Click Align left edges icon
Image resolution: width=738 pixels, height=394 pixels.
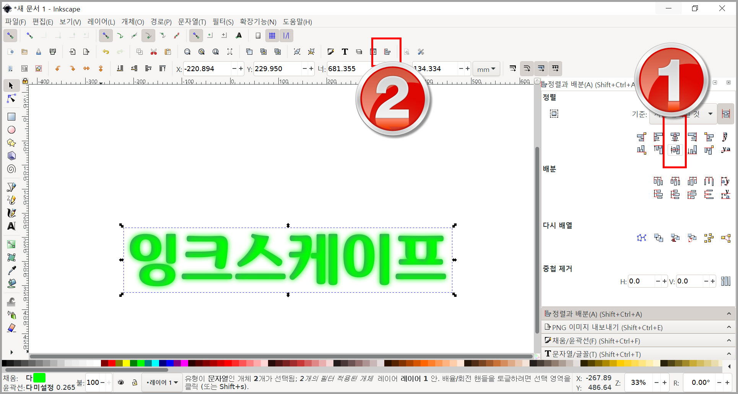658,137
